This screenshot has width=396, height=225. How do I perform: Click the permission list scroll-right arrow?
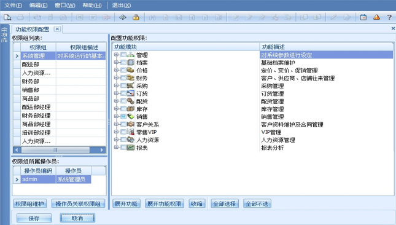[x=102, y=150]
